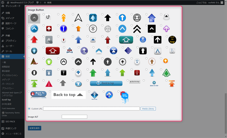Select the orange double arrow up icon
Image resolution: width=227 pixels, height=138 pixels.
tap(64, 18)
